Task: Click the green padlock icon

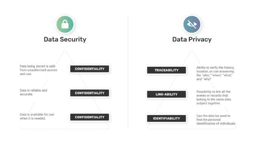Action: (x=65, y=24)
